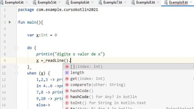Viewport: 194px width, 109px height.
Task: Click 'in 4..6' case on line 13
Action: 44,86
